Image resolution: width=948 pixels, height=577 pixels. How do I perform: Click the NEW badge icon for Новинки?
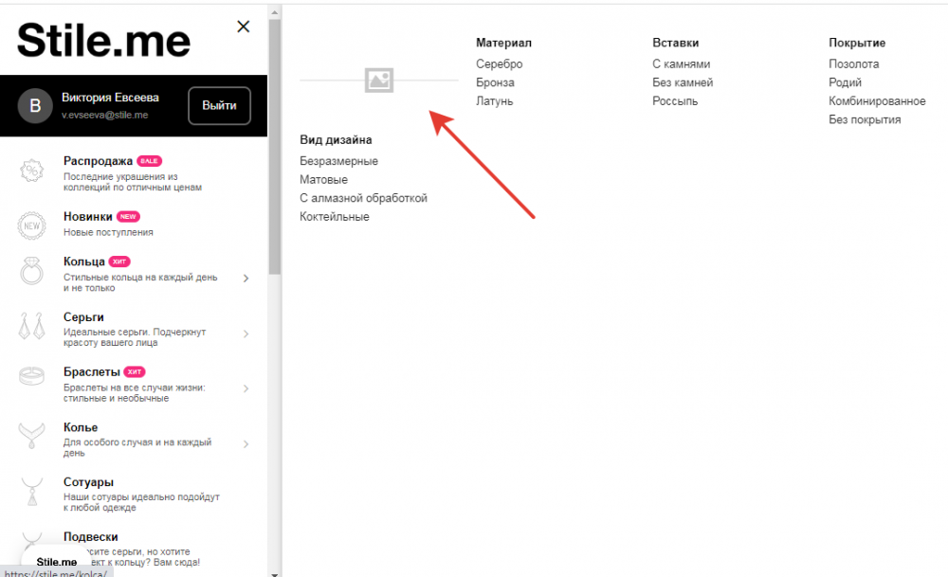[x=32, y=225]
